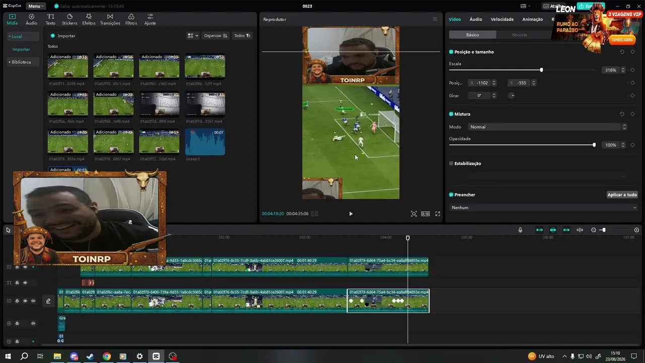Reset Posição e tamanho settings
The image size is (645, 363).
[x=622, y=52]
